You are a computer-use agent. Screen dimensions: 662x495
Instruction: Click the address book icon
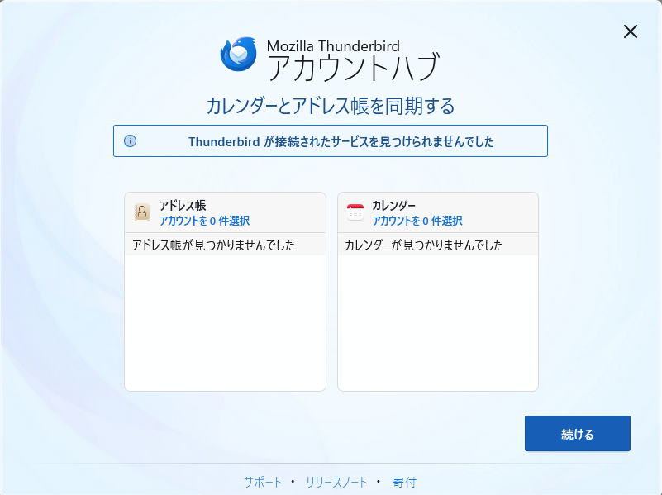coord(142,212)
